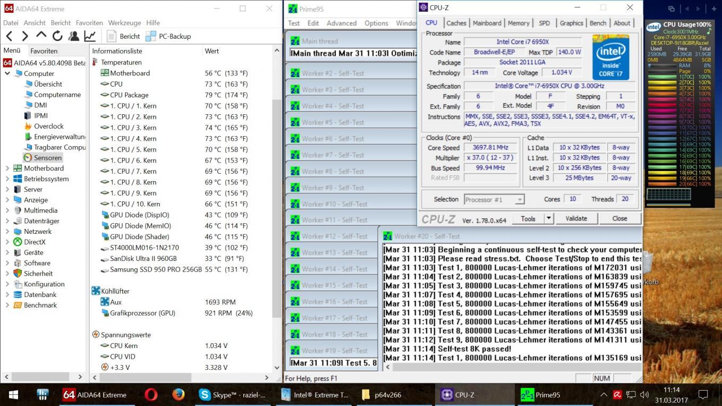This screenshot has width=722, height=406.
Task: Switch to CPU-Z About tab
Action: pyautogui.click(x=622, y=23)
